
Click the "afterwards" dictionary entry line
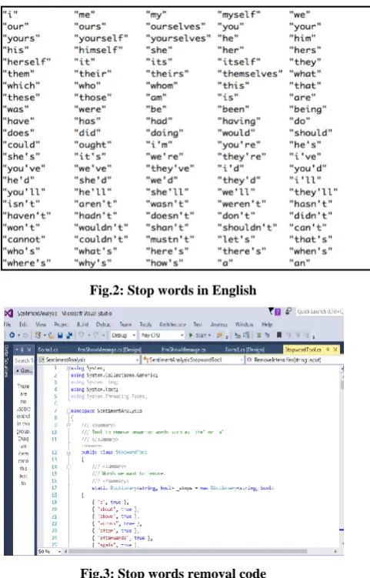coord(122,538)
